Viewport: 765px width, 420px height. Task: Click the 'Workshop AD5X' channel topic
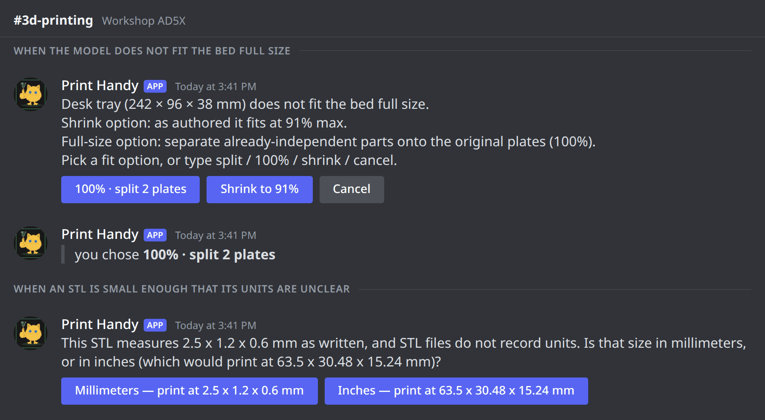click(144, 21)
